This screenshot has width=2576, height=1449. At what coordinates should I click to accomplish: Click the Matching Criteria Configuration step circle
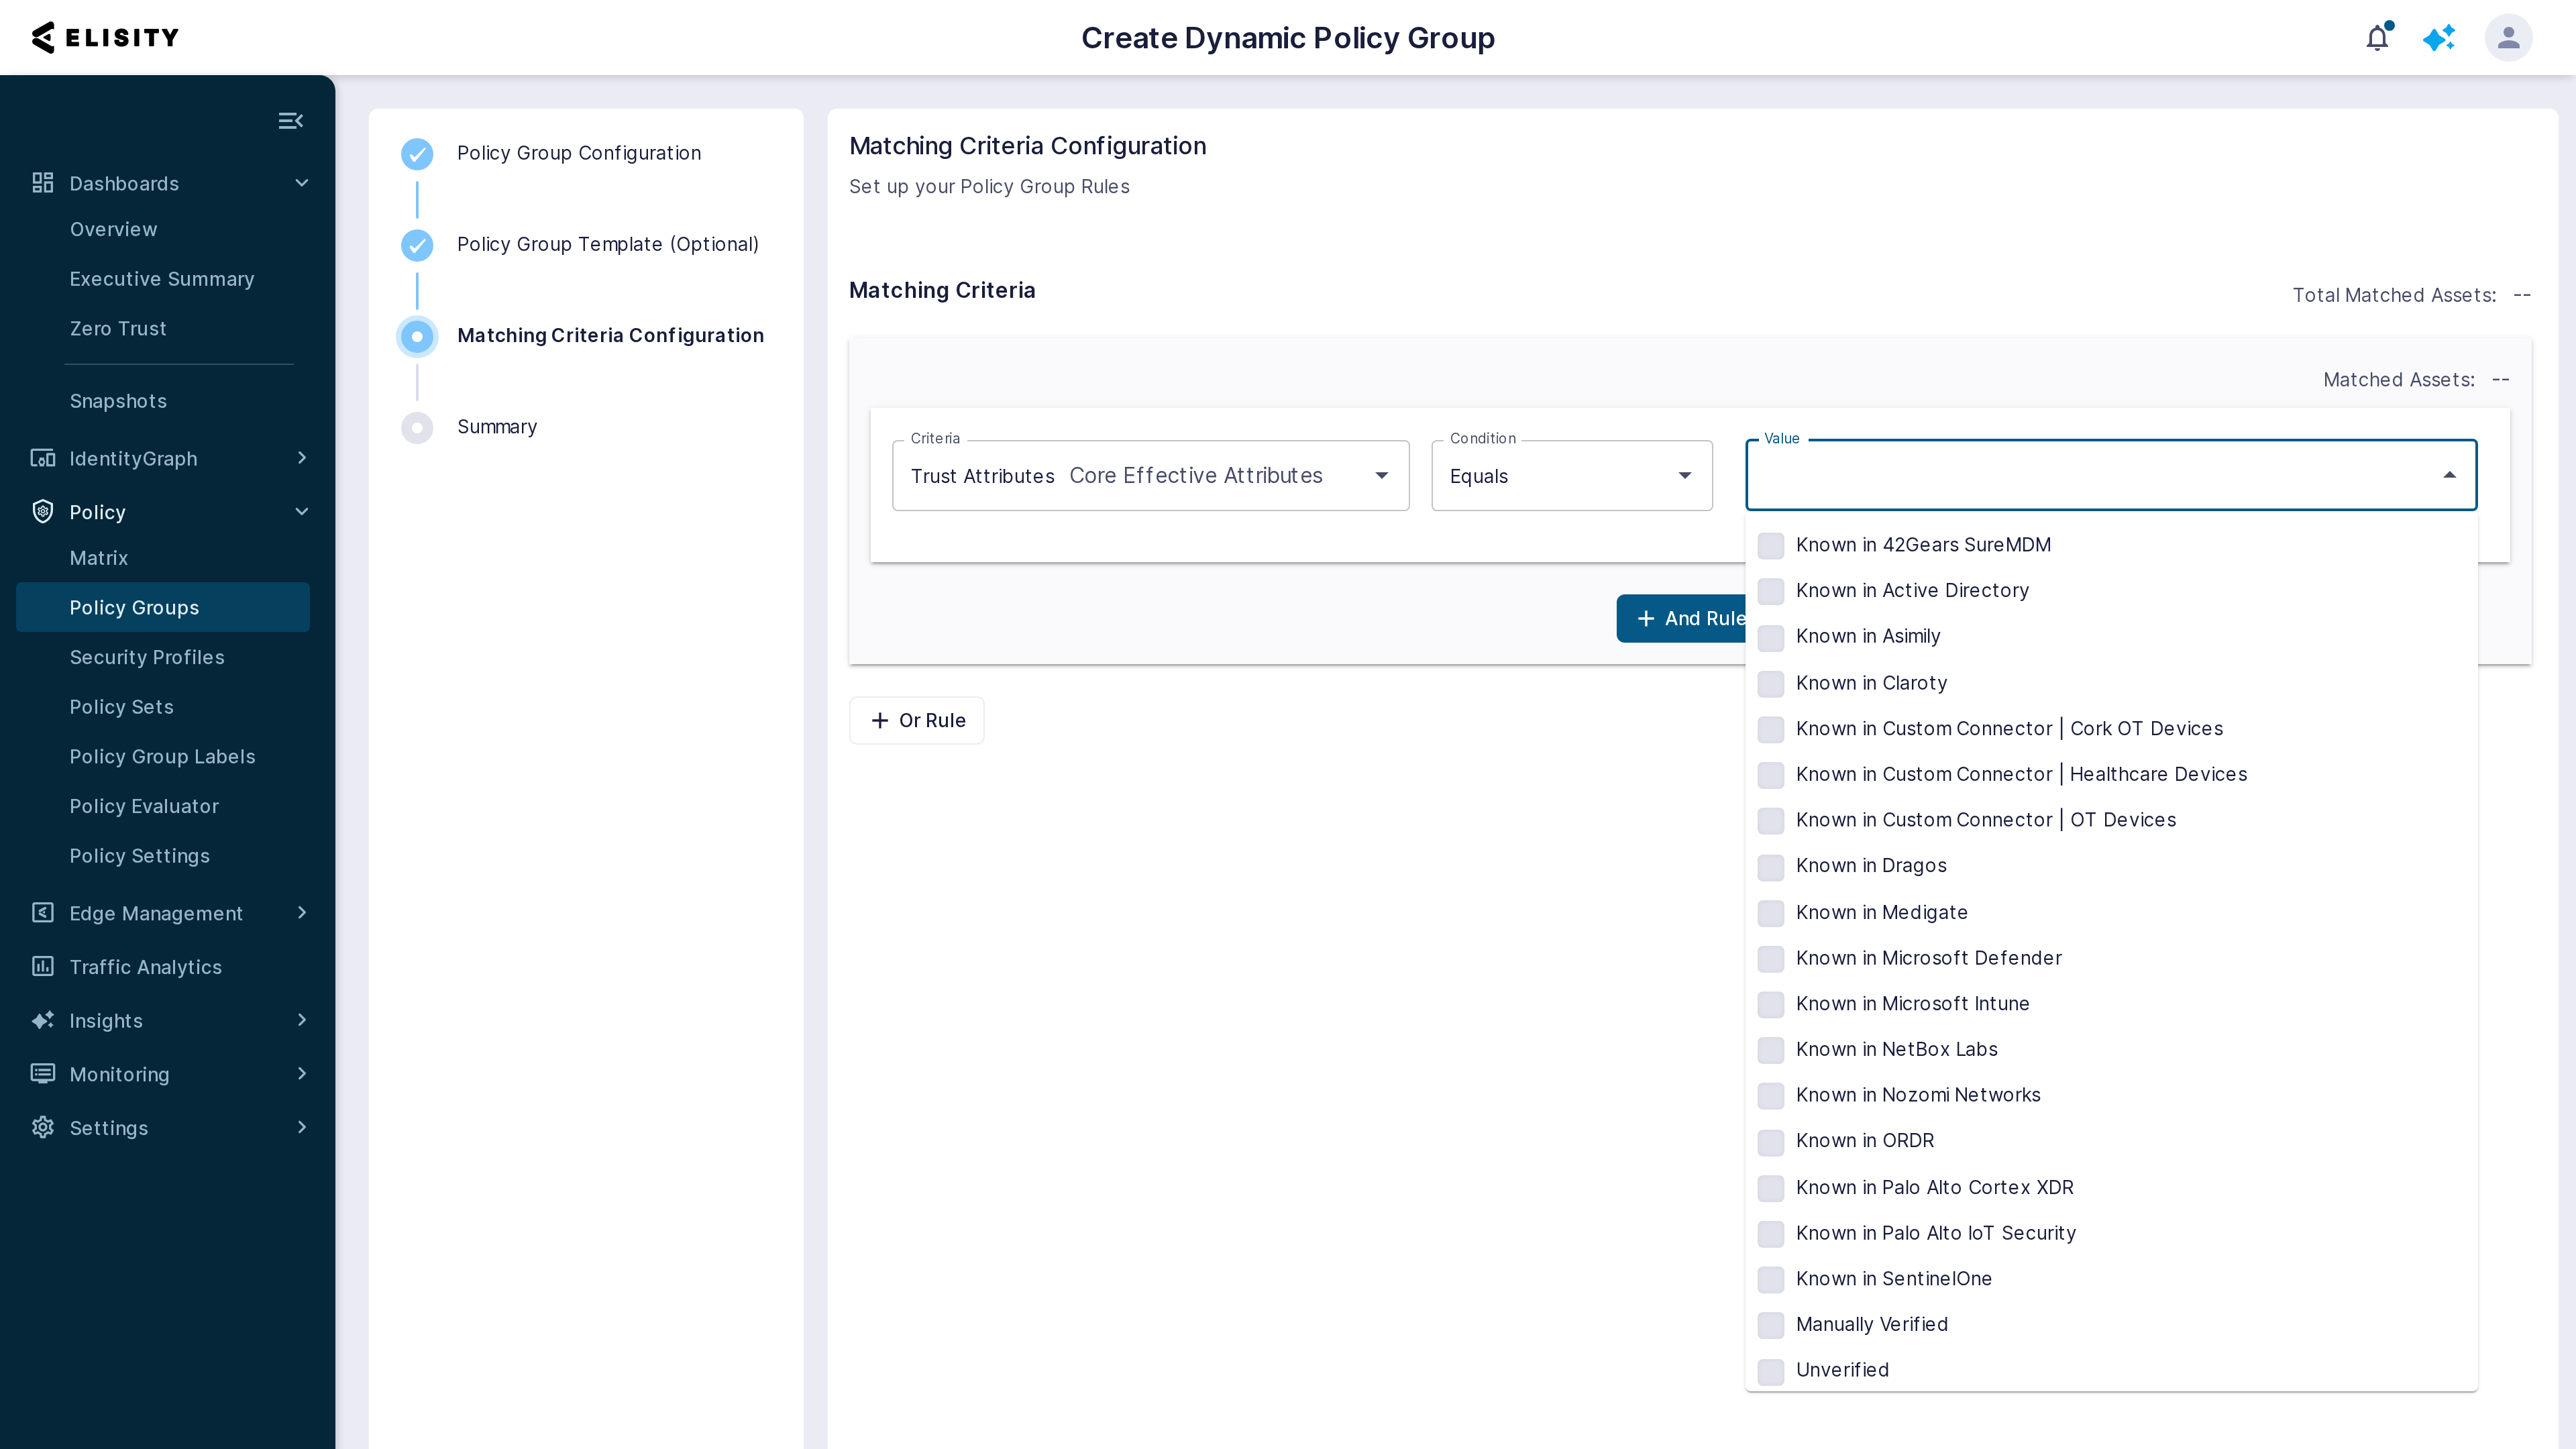point(417,336)
